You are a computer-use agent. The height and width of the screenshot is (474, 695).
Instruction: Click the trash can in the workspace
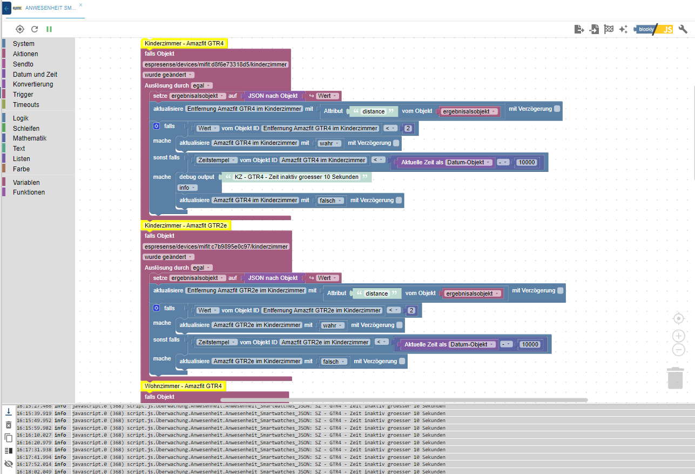click(x=675, y=377)
